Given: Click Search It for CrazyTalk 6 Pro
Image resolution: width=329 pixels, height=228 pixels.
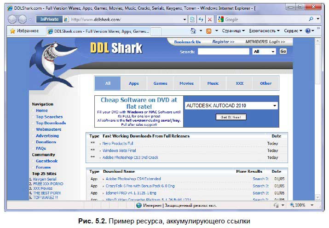Looking at the screenshot, I should click(260, 186).
